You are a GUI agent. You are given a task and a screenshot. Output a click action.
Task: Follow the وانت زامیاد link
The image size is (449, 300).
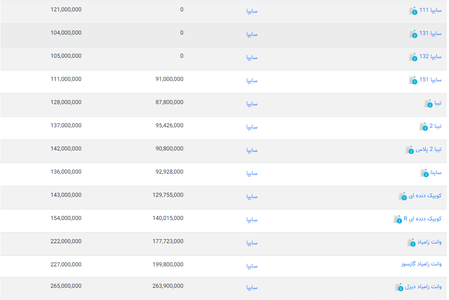point(429,242)
